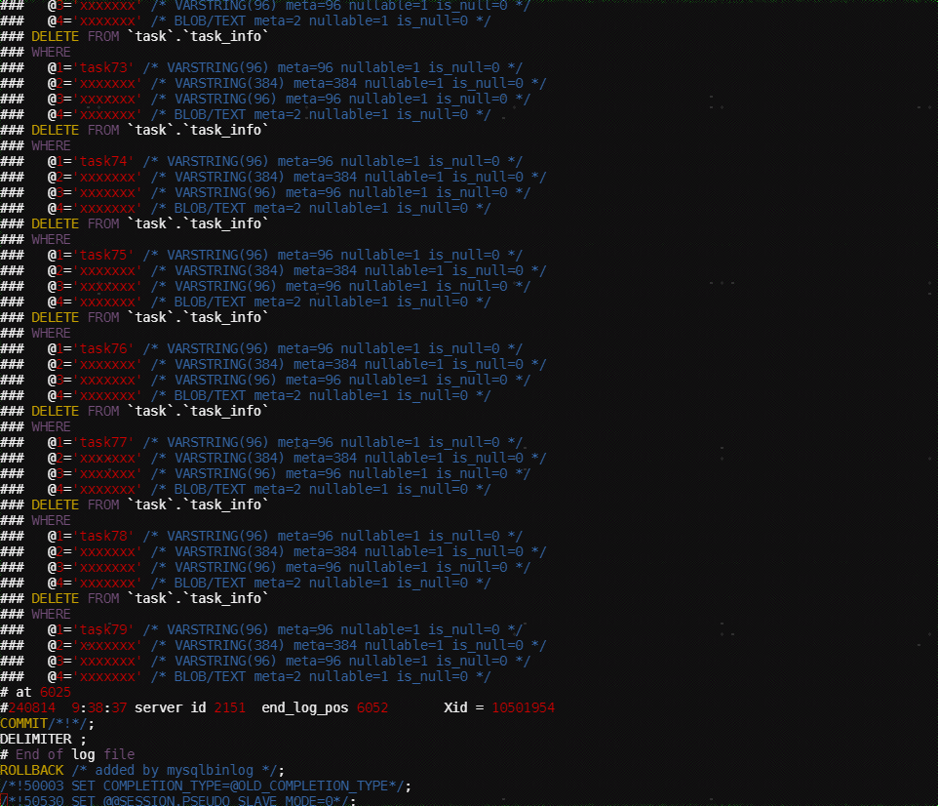The width and height of the screenshot is (938, 806).
Task: Select the '# End of log file' comment
Action: (x=67, y=754)
